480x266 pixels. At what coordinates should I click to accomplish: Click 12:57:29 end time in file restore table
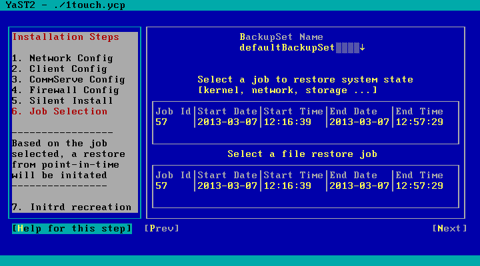(x=419, y=186)
